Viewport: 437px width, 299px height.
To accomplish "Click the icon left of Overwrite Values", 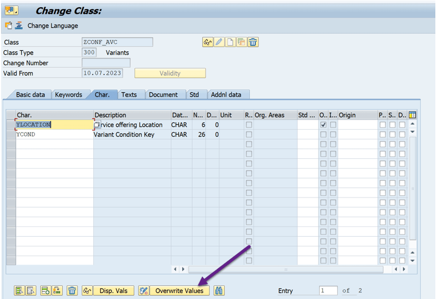I will coord(144,291).
